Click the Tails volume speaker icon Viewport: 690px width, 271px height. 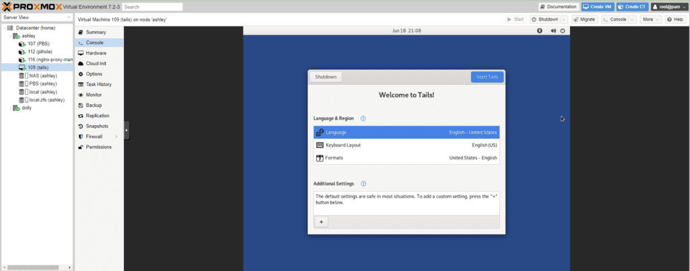coord(554,31)
